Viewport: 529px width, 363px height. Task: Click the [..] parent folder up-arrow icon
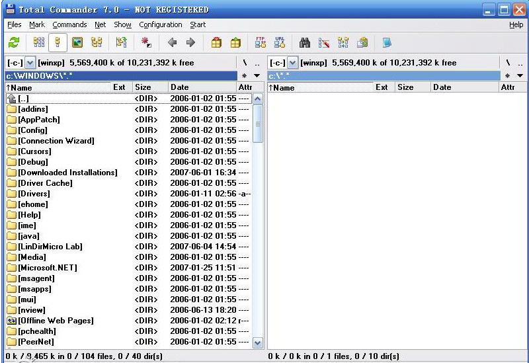[x=11, y=99]
